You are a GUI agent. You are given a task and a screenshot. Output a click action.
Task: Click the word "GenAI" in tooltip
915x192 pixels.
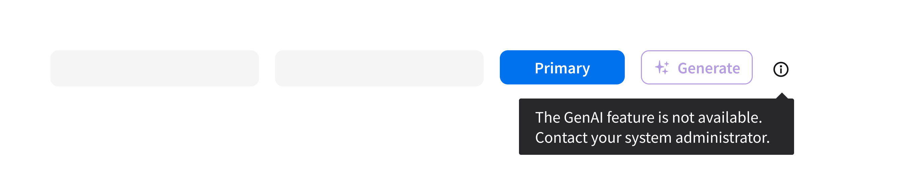pos(583,117)
